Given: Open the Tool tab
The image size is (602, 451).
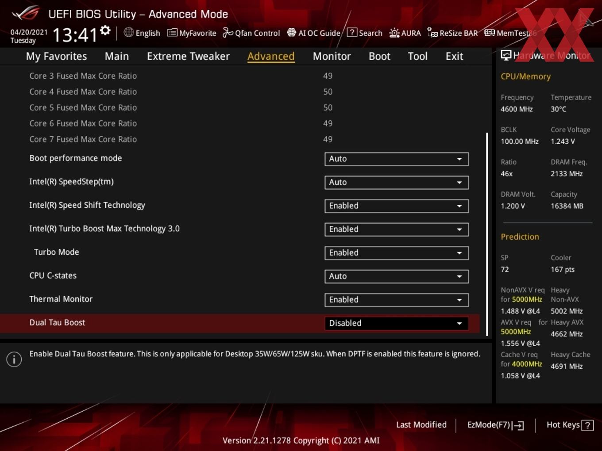Looking at the screenshot, I should coord(417,56).
